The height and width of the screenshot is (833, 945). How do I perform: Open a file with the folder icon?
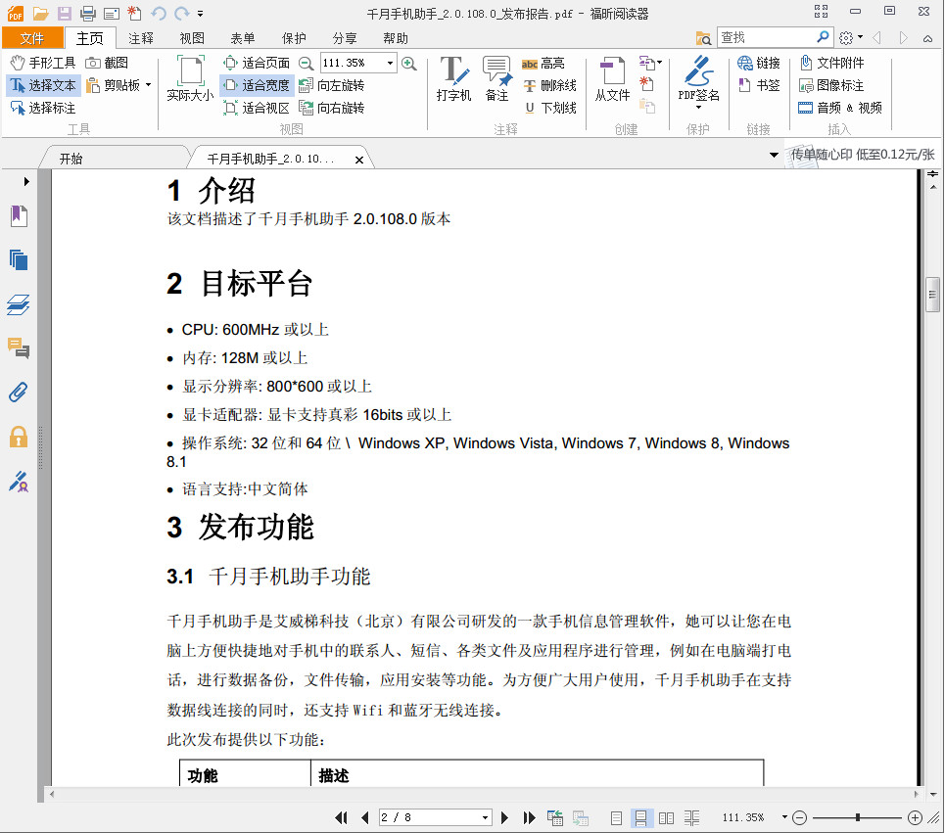click(40, 14)
